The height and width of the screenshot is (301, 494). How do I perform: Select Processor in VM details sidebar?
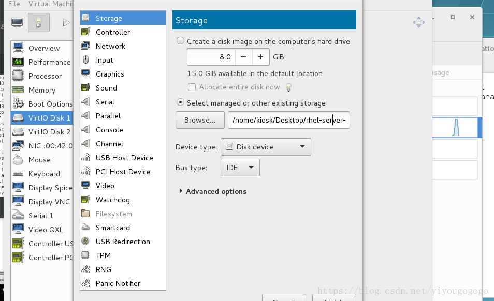pos(42,76)
